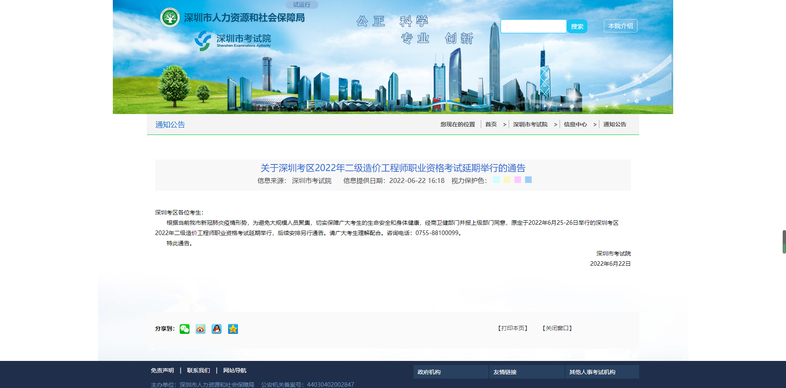The height and width of the screenshot is (388, 786).
Task: Expand the 友情链接 links dropdown
Action: click(526, 372)
